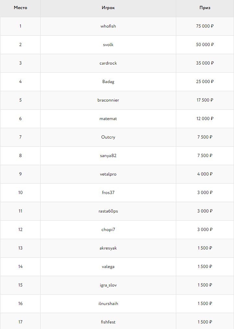Viewport: 234px width, 329px height.
Task: Click the 75 000 ₽ prize cell
Action: point(205,26)
